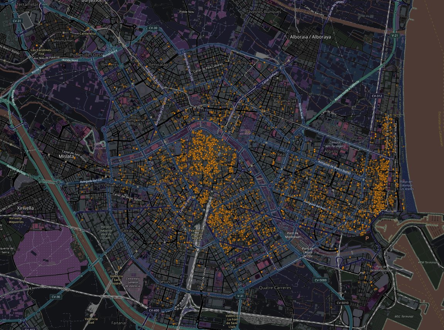
Task: Click the Avinguda del Cid street label
Action: coord(91,180)
